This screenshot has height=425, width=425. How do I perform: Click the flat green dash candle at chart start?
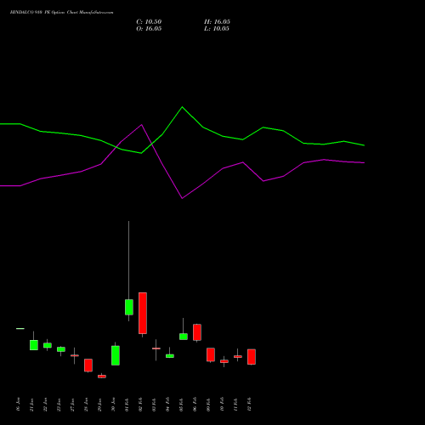(20, 328)
